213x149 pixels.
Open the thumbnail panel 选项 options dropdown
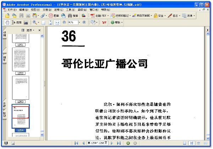coord(29,30)
